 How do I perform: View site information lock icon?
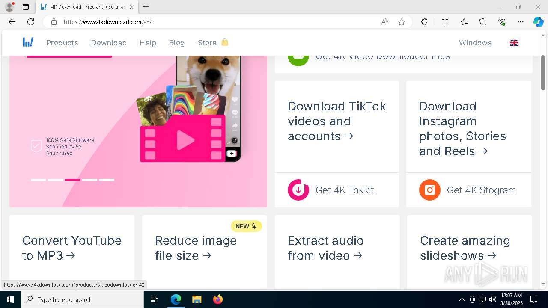54,22
